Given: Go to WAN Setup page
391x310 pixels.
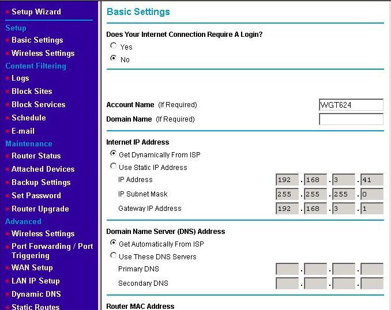Looking at the screenshot, I should tap(32, 267).
